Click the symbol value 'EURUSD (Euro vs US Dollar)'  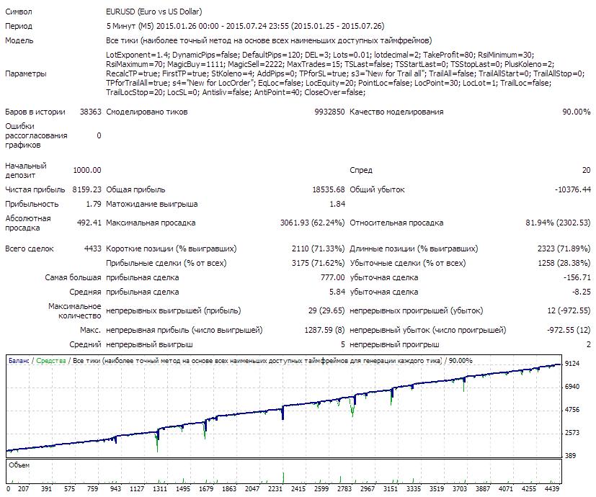tap(154, 12)
